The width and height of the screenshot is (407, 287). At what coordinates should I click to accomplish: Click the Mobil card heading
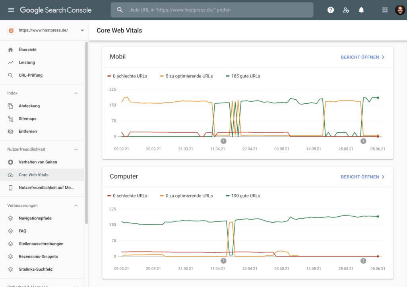tap(118, 56)
